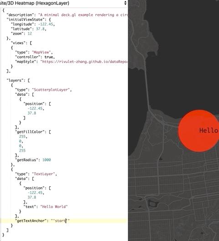Click the "Hello" text label on the map

[x=209, y=131]
